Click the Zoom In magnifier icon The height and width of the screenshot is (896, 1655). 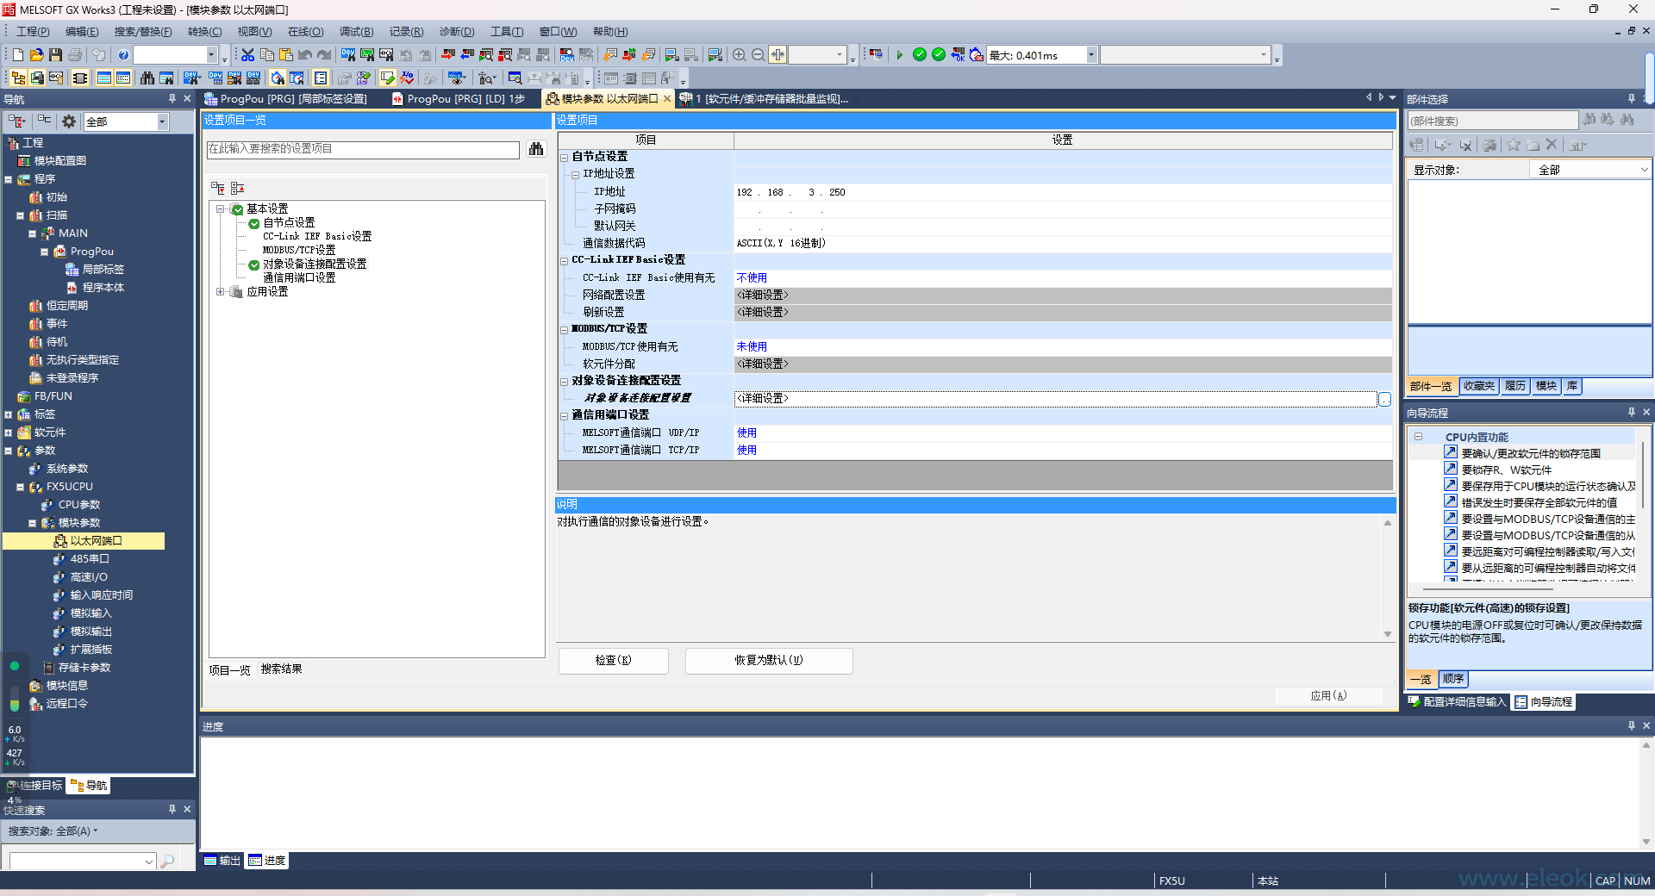[x=739, y=55]
